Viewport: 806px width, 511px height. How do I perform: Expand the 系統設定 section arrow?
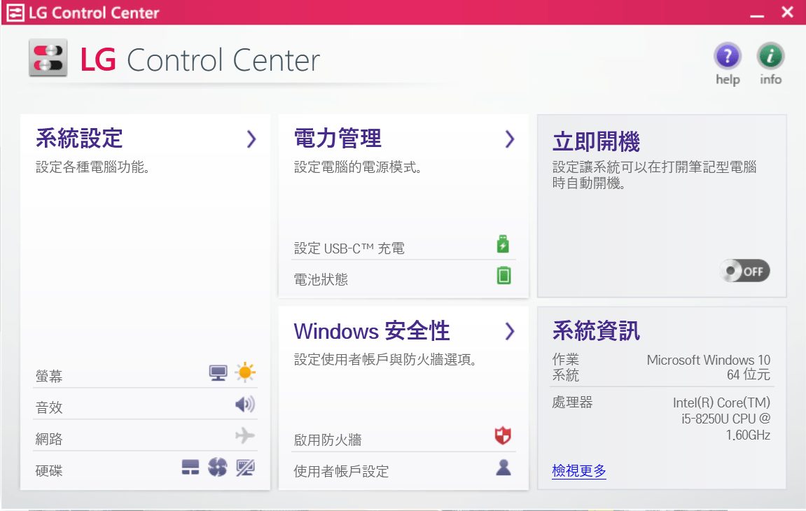[251, 139]
